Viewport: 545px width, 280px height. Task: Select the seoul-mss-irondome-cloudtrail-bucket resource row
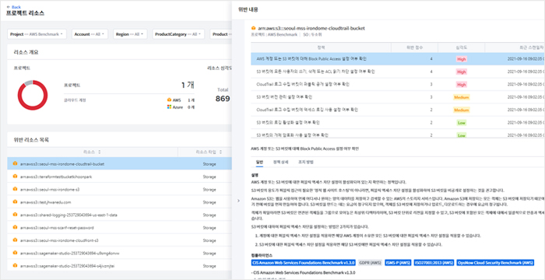(x=120, y=163)
